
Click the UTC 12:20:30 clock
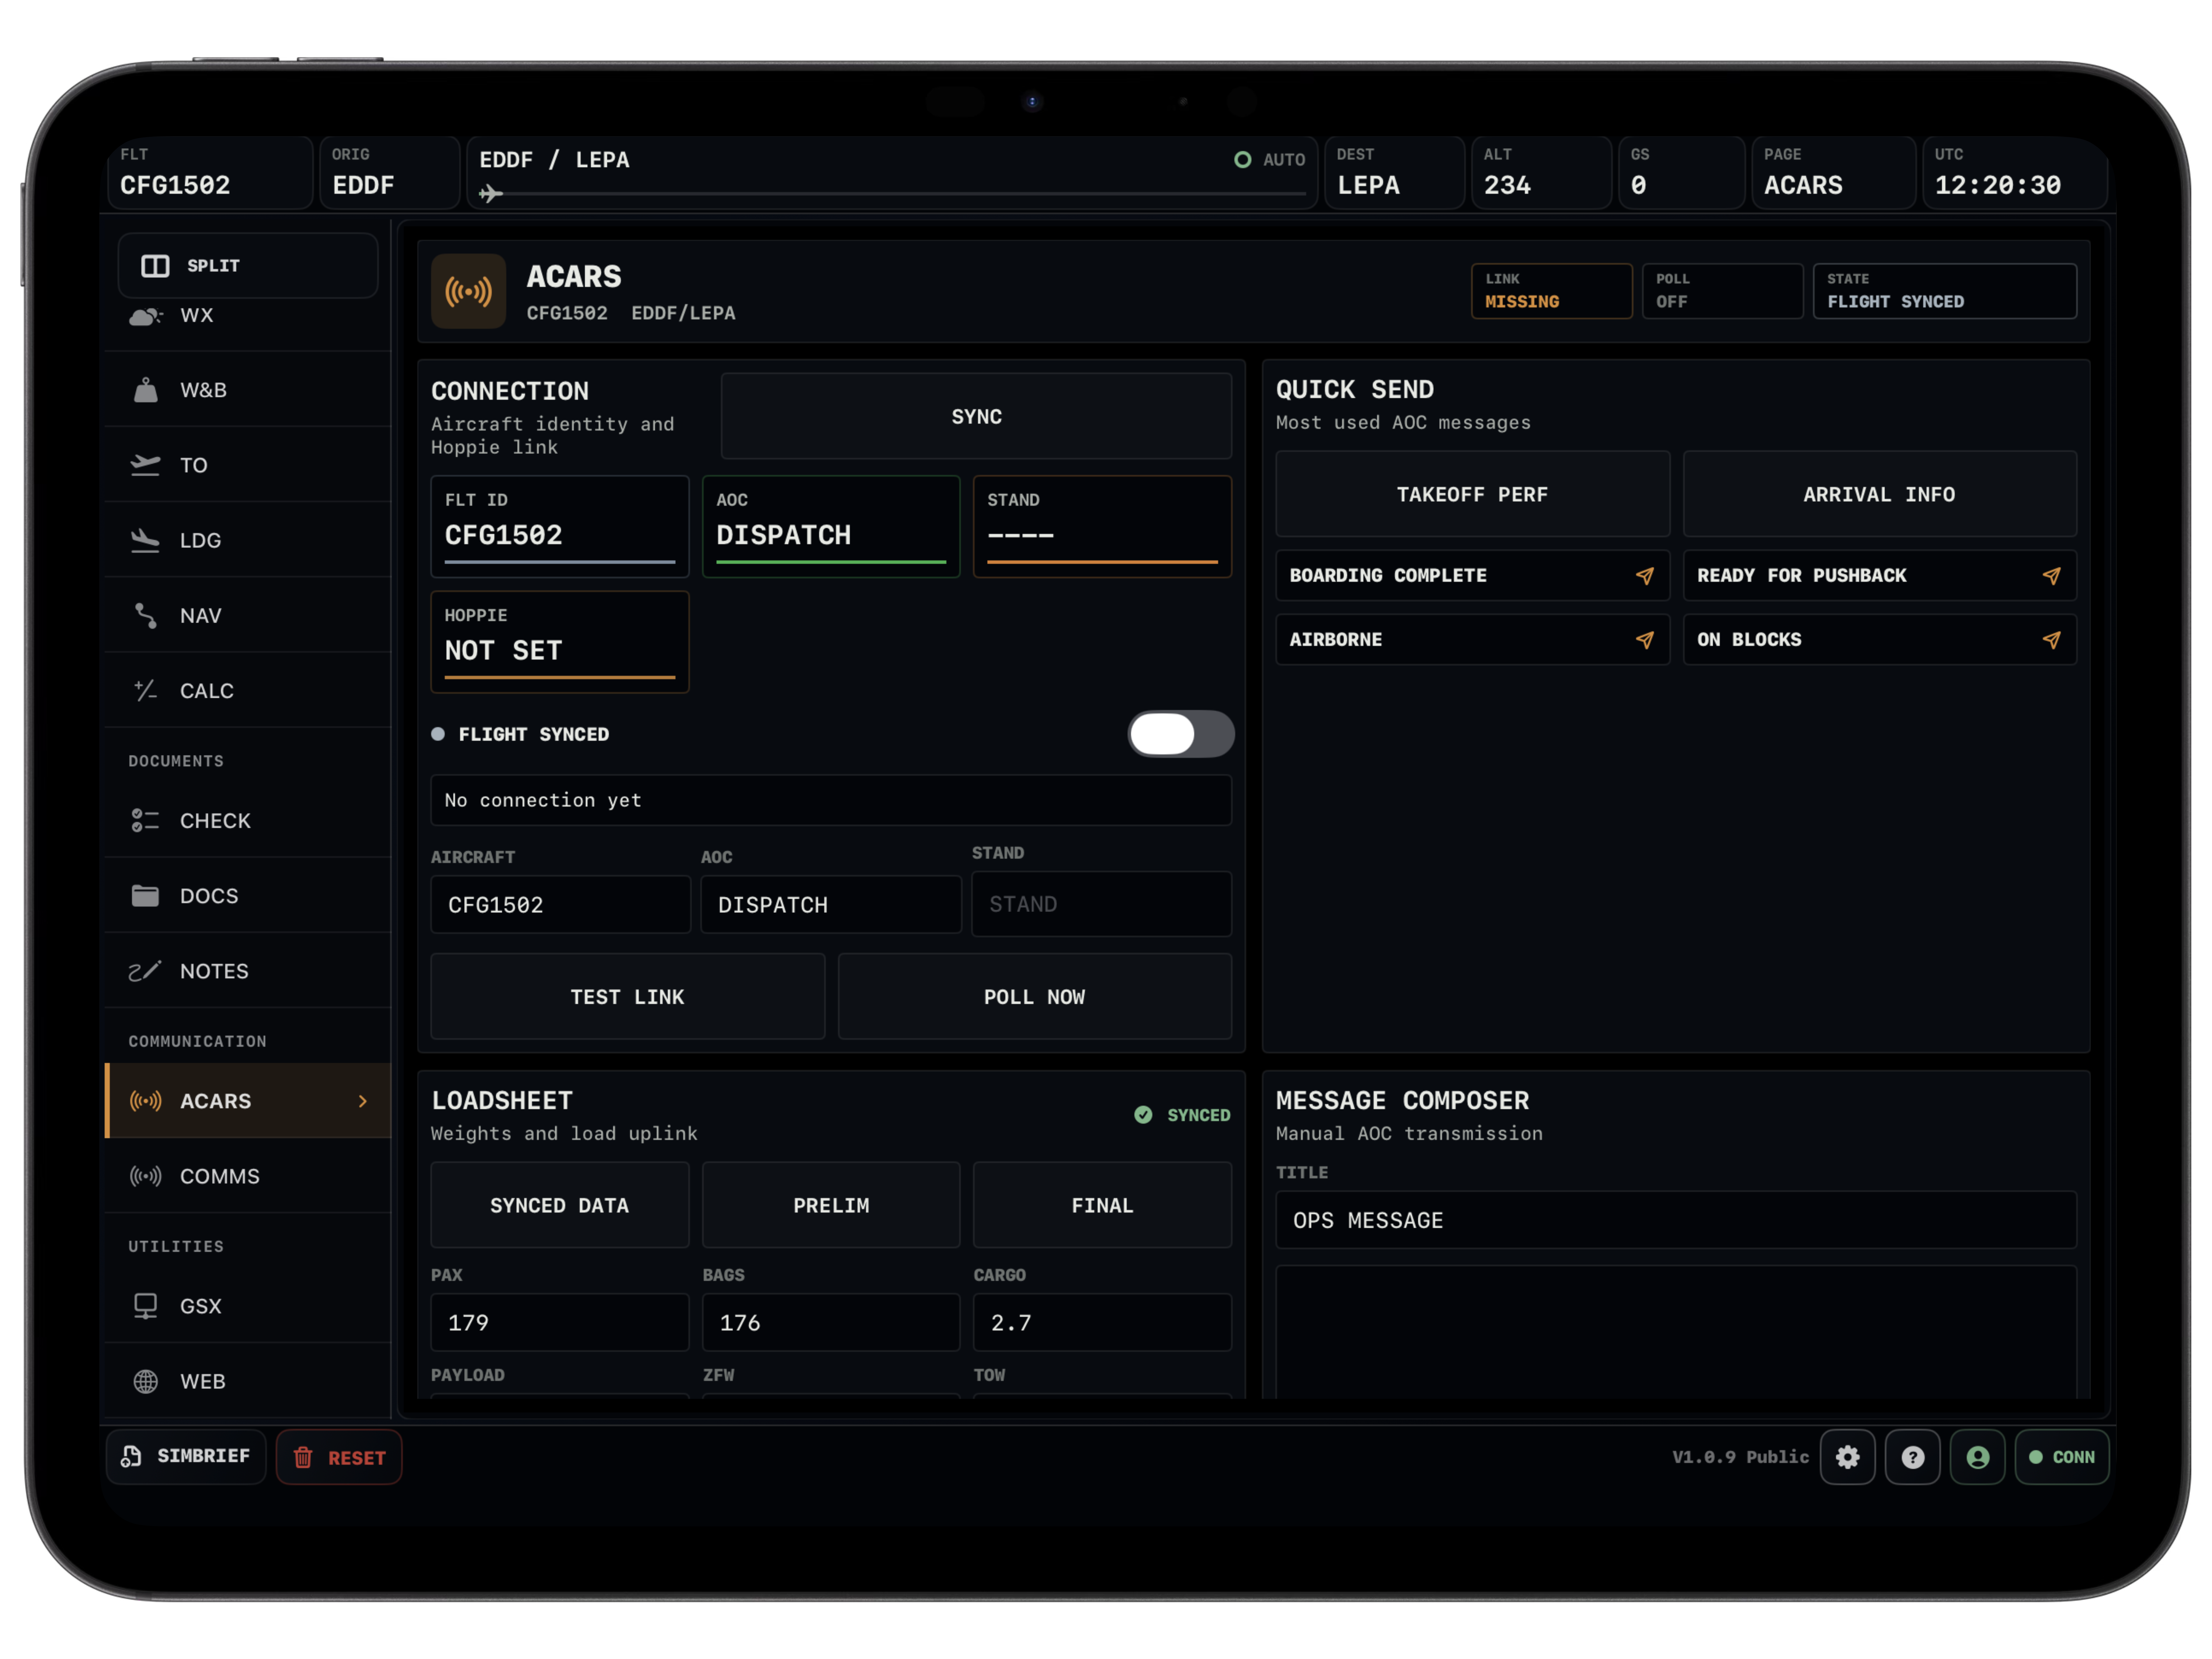click(2015, 173)
